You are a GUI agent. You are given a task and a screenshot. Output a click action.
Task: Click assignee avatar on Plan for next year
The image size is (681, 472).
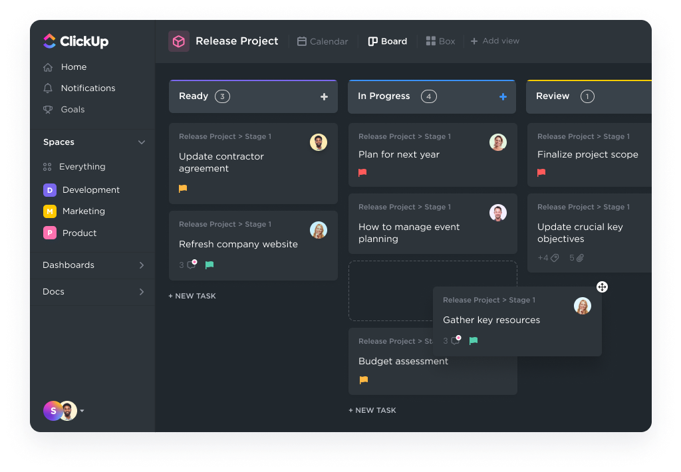pyautogui.click(x=498, y=142)
